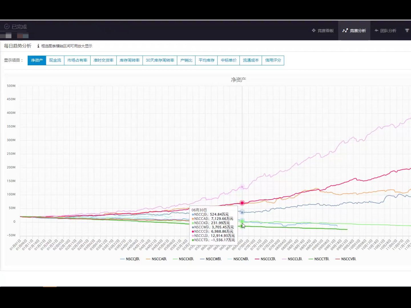Switch chart to 准时交货率

(103, 60)
